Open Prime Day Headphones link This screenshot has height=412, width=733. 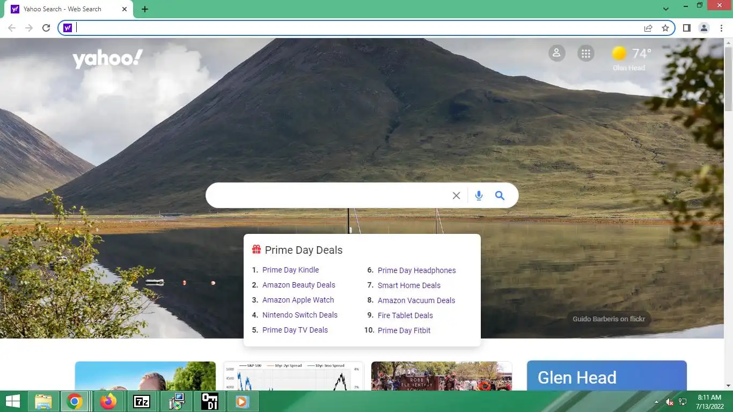click(x=416, y=270)
